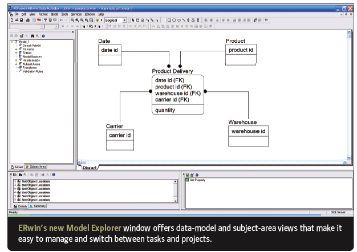Collapse the Model_1 tree node
Screen dimensions: 357x252
[x=12, y=42]
